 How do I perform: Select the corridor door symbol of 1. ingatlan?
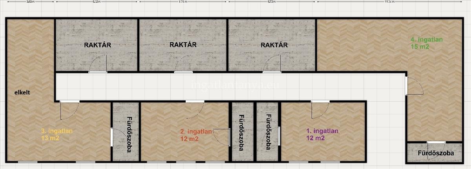coord(319,110)
